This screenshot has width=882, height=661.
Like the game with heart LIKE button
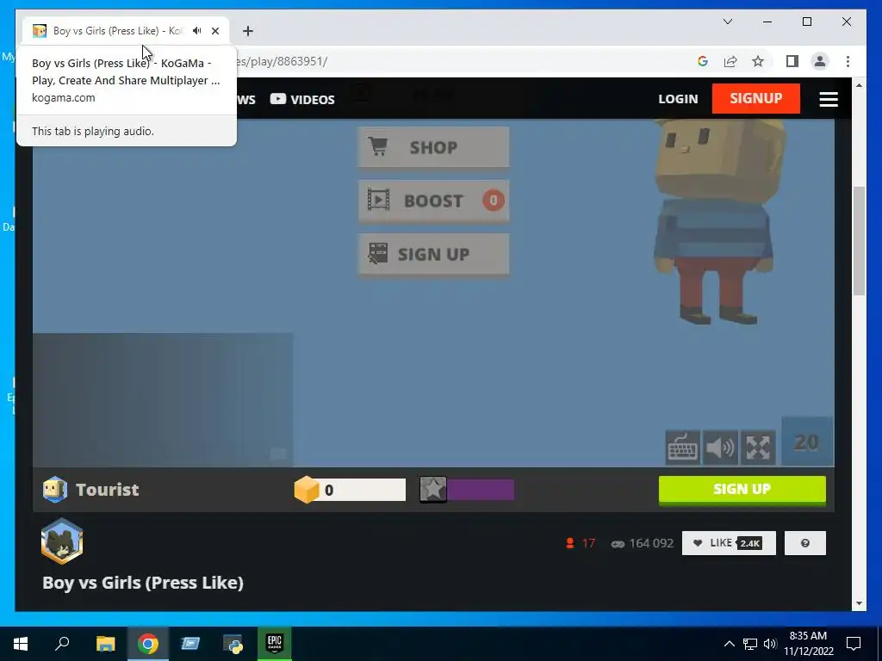pyautogui.click(x=729, y=543)
